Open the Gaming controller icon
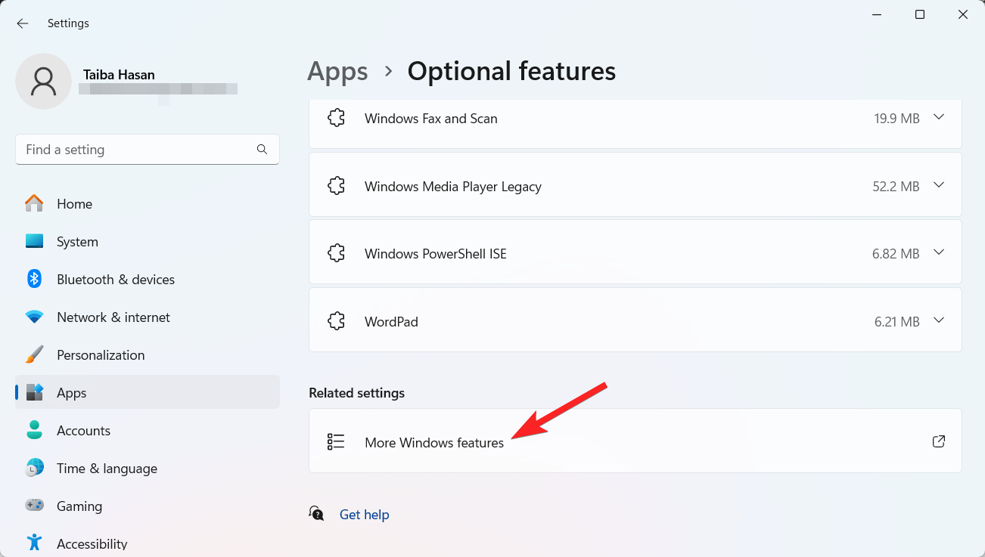The height and width of the screenshot is (557, 985). point(34,506)
